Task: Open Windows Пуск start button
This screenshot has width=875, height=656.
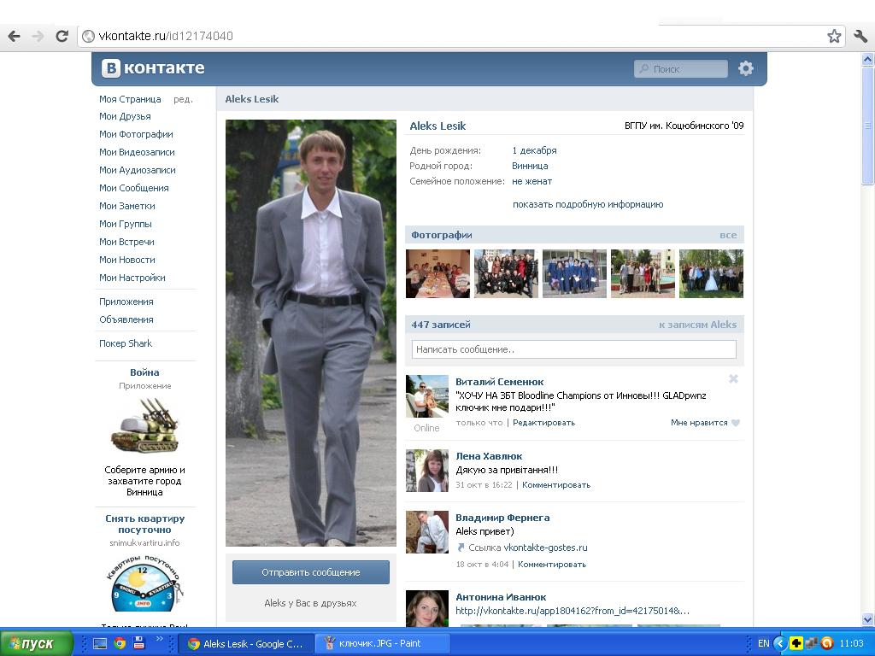Action: [x=31, y=643]
